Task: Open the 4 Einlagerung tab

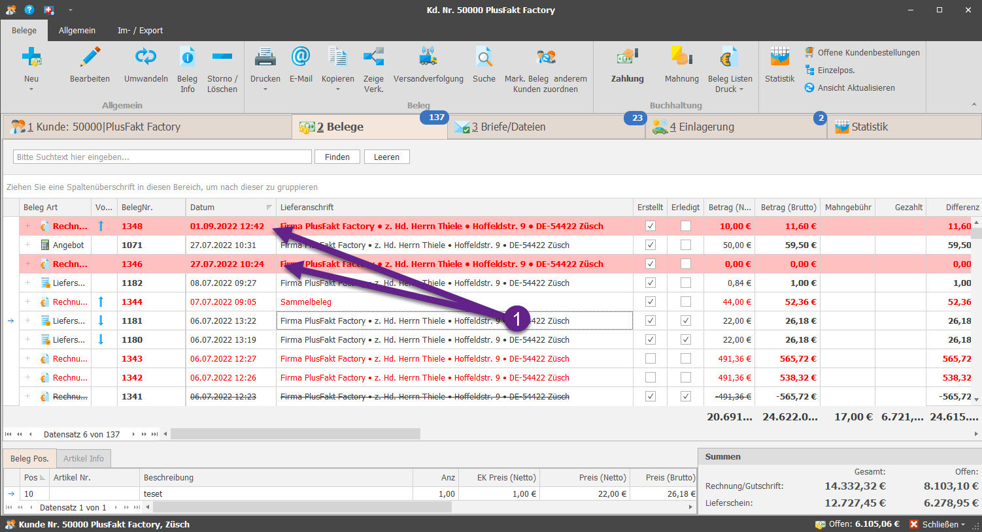Action: pyautogui.click(x=736, y=127)
